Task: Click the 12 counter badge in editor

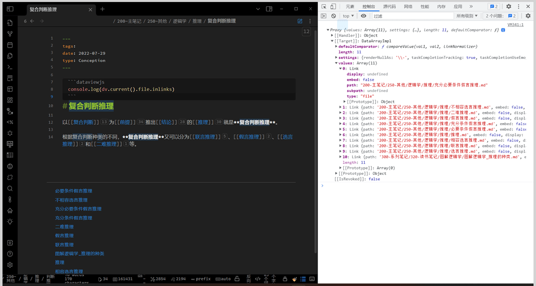Action: [306, 32]
